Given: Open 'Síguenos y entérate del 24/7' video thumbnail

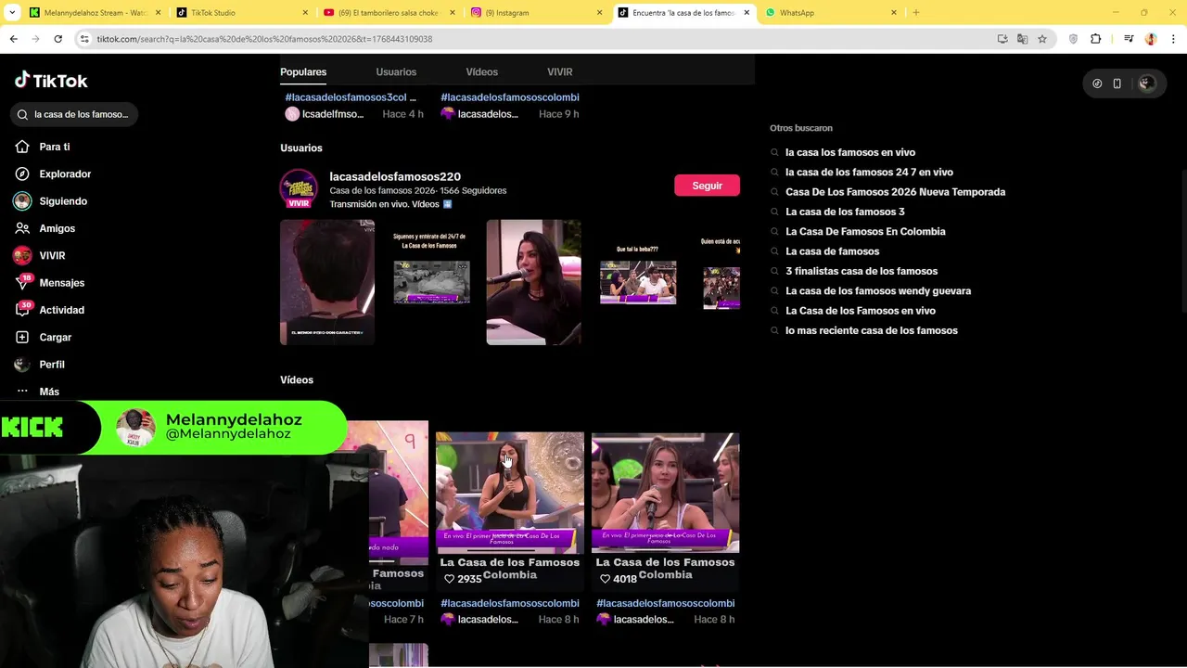Looking at the screenshot, I should tap(431, 282).
